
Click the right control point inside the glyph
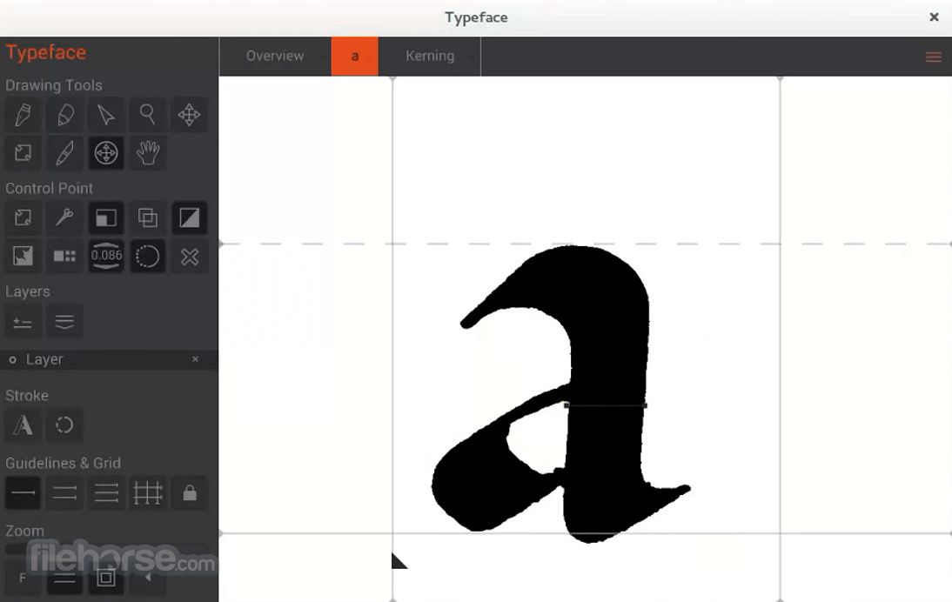point(645,405)
